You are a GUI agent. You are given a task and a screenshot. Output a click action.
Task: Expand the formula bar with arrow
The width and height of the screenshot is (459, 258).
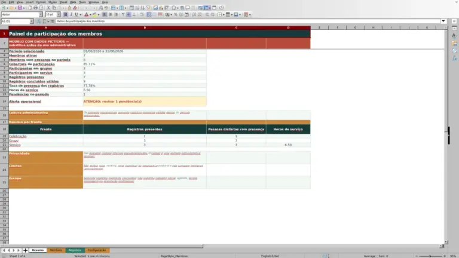443,21
